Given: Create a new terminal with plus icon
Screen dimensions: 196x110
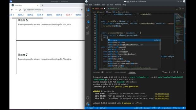Looking at the screenshot, I should pyautogui.click(x=169, y=72).
